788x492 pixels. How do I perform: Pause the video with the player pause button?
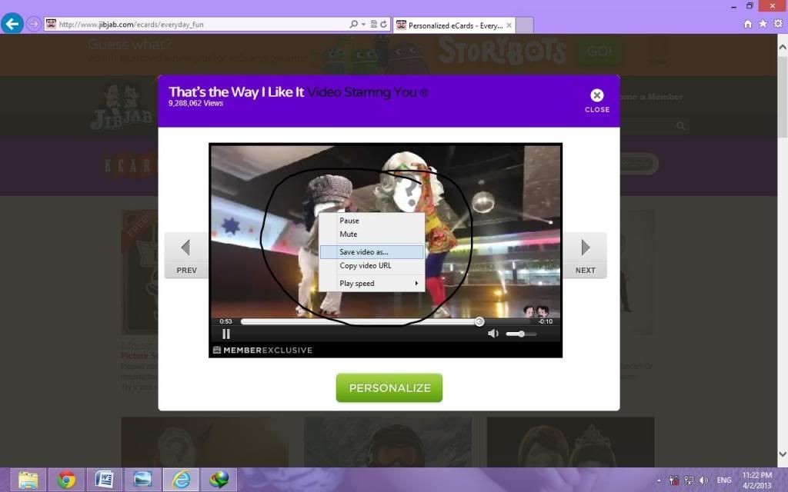point(226,334)
